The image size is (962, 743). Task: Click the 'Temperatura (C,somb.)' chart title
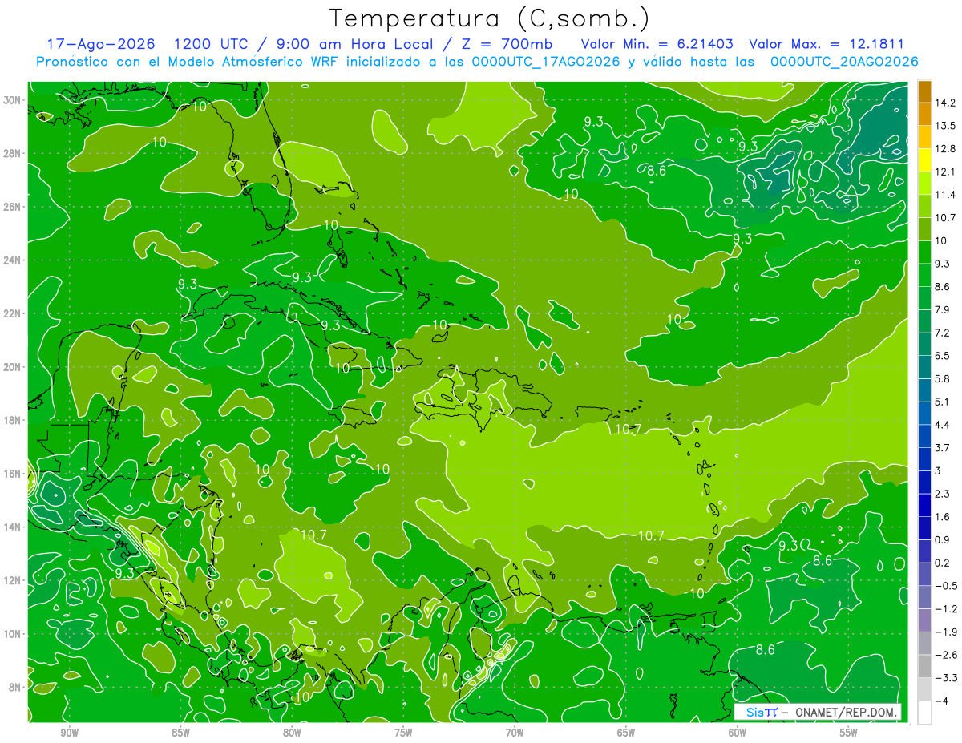coord(490,18)
